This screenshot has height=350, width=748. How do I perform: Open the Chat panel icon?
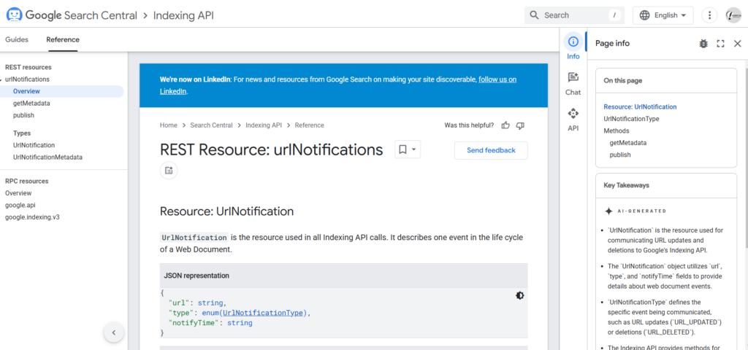coord(573,77)
